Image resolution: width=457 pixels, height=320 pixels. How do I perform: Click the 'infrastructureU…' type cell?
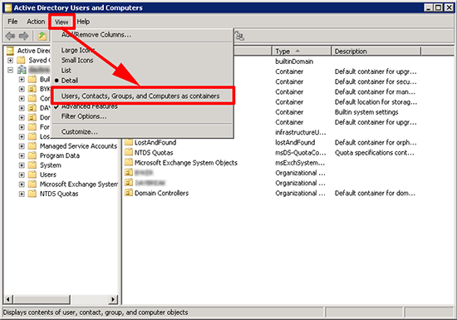point(301,132)
